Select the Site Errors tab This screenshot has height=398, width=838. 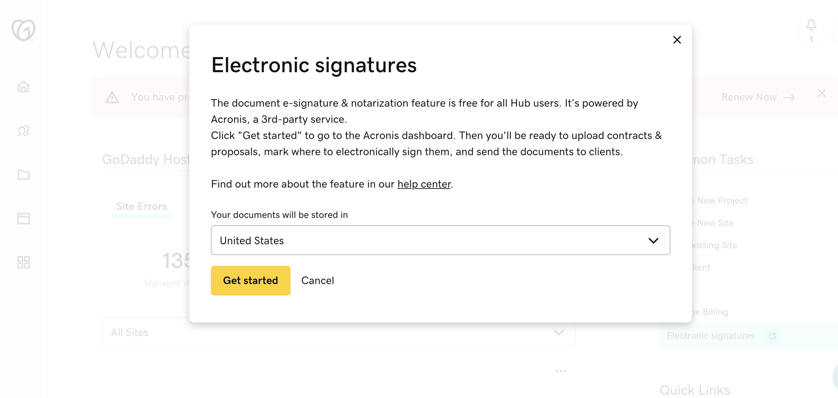(x=141, y=206)
